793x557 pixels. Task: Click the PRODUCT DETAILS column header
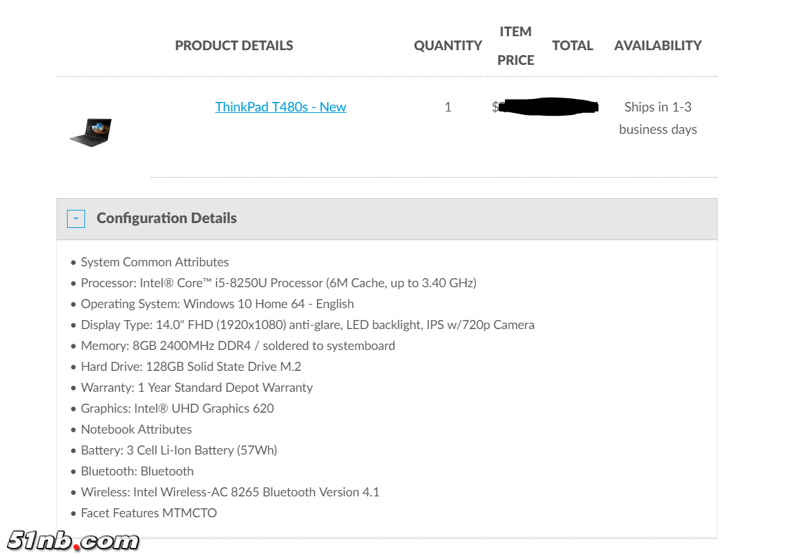click(234, 45)
